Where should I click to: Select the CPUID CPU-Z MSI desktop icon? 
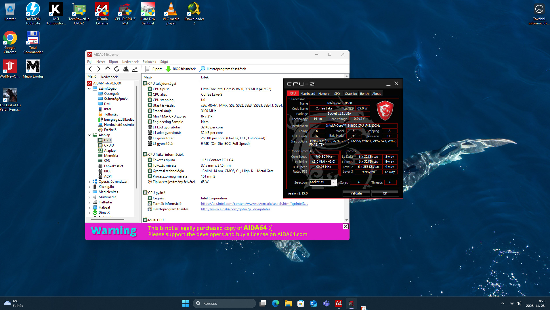[125, 14]
